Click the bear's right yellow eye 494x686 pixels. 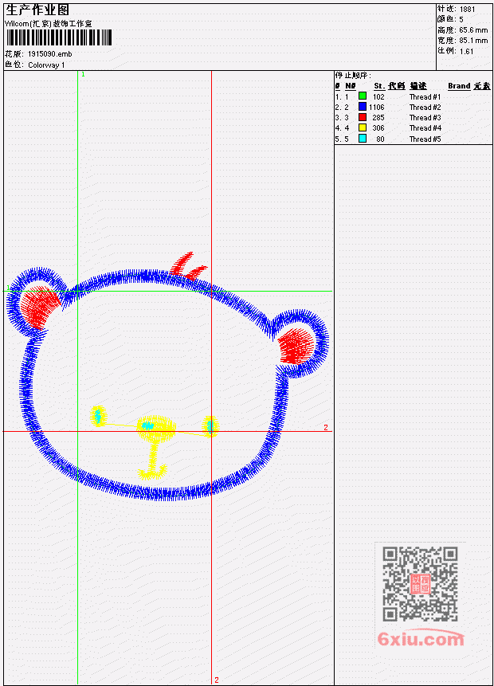coord(210,426)
